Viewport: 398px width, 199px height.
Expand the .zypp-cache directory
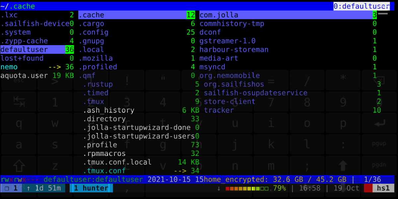pyautogui.click(x=24, y=41)
